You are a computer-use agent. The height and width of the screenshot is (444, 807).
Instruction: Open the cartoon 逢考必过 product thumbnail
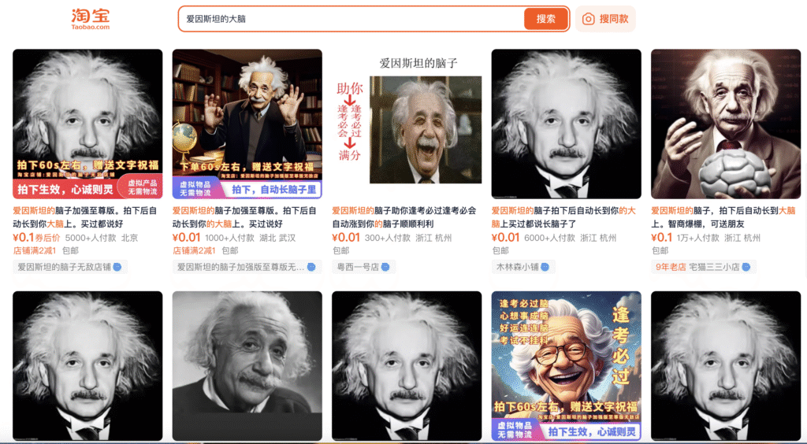(566, 365)
